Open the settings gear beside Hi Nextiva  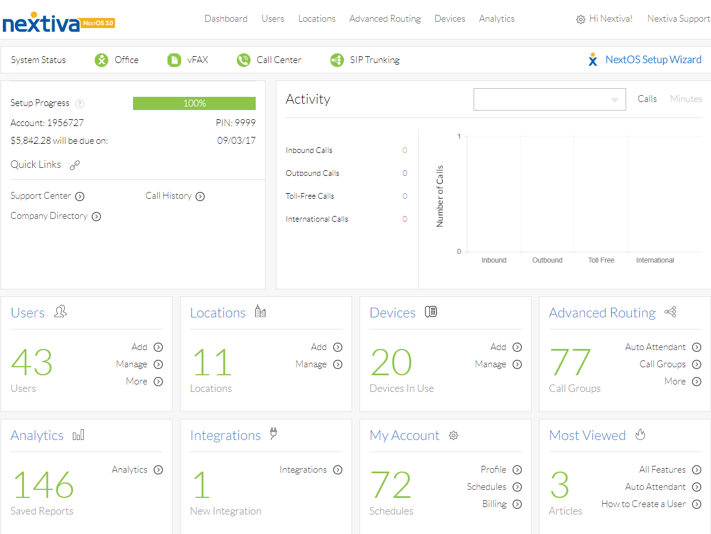pos(580,19)
